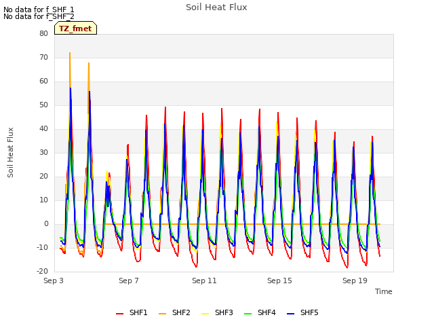Click the vertical Soil Heat Flux axis label

pos(10,152)
